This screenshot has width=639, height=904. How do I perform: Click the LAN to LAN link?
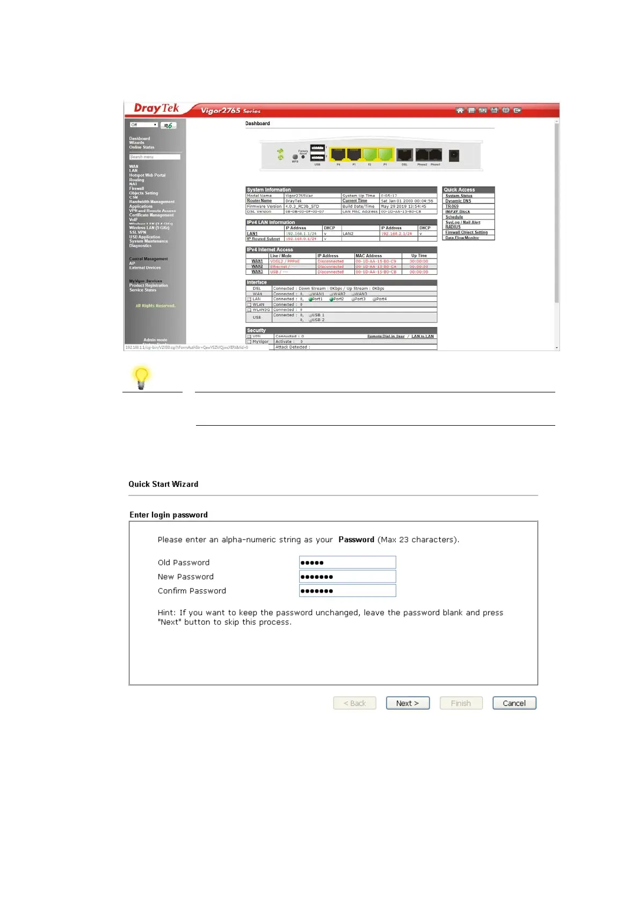point(423,337)
